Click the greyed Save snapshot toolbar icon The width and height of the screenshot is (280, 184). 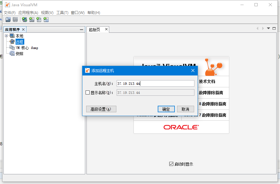click(x=15, y=20)
